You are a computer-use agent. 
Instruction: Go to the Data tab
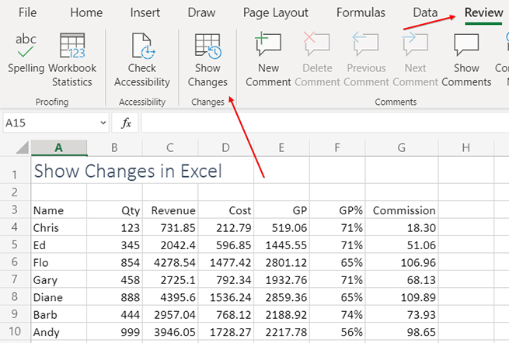coord(425,12)
